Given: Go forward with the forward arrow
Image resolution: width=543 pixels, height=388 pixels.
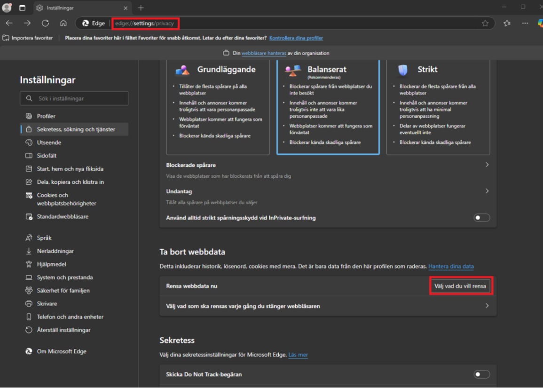Looking at the screenshot, I should tap(27, 23).
